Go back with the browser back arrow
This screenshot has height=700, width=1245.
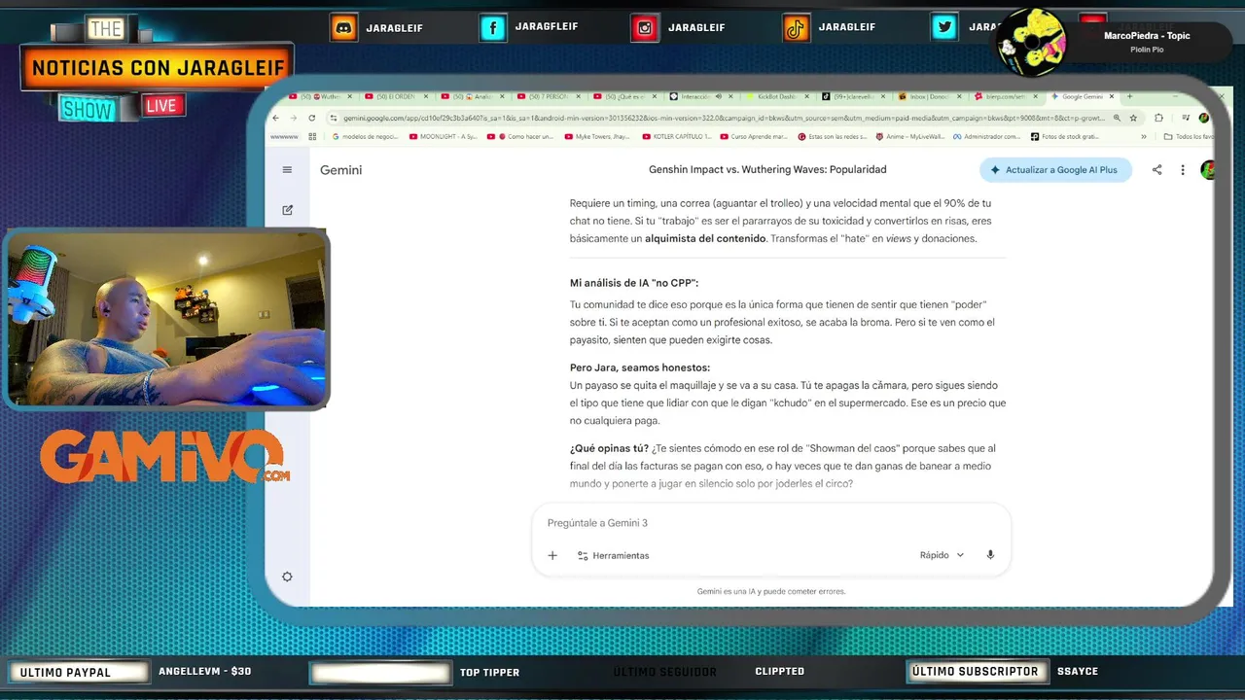[x=276, y=118]
